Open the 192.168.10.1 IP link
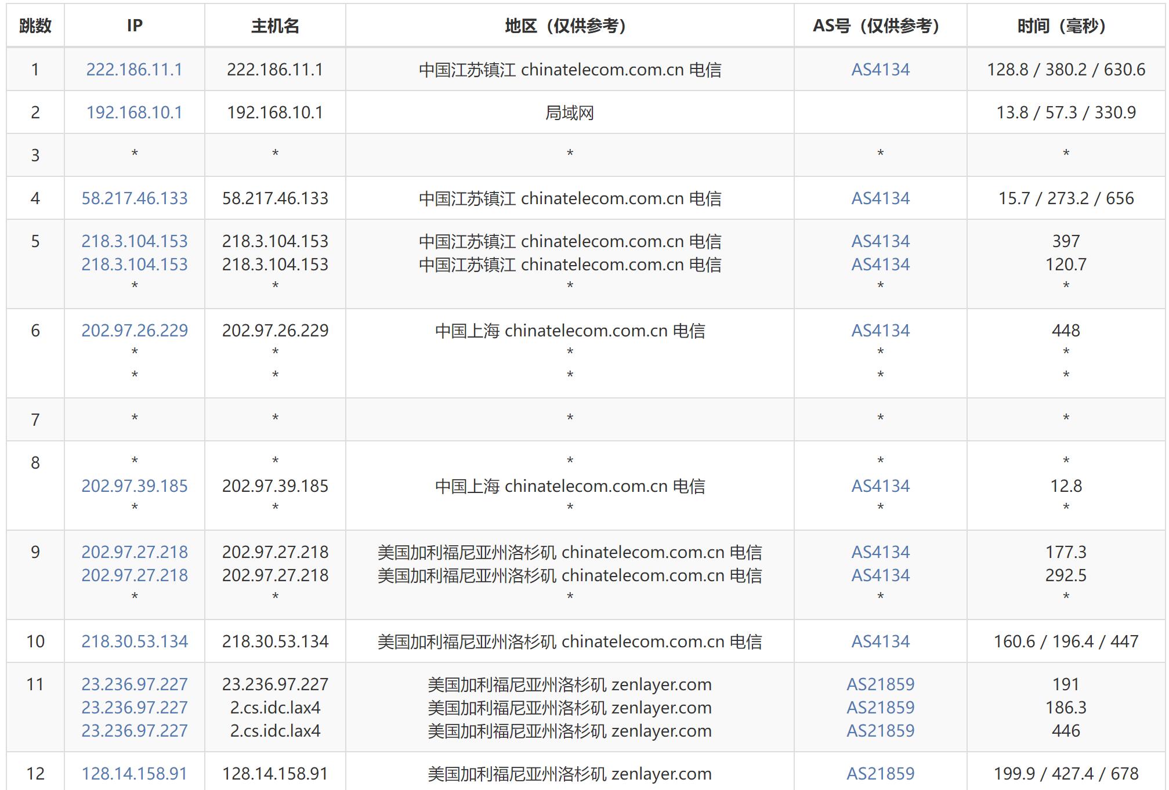The width and height of the screenshot is (1169, 790). click(x=134, y=113)
